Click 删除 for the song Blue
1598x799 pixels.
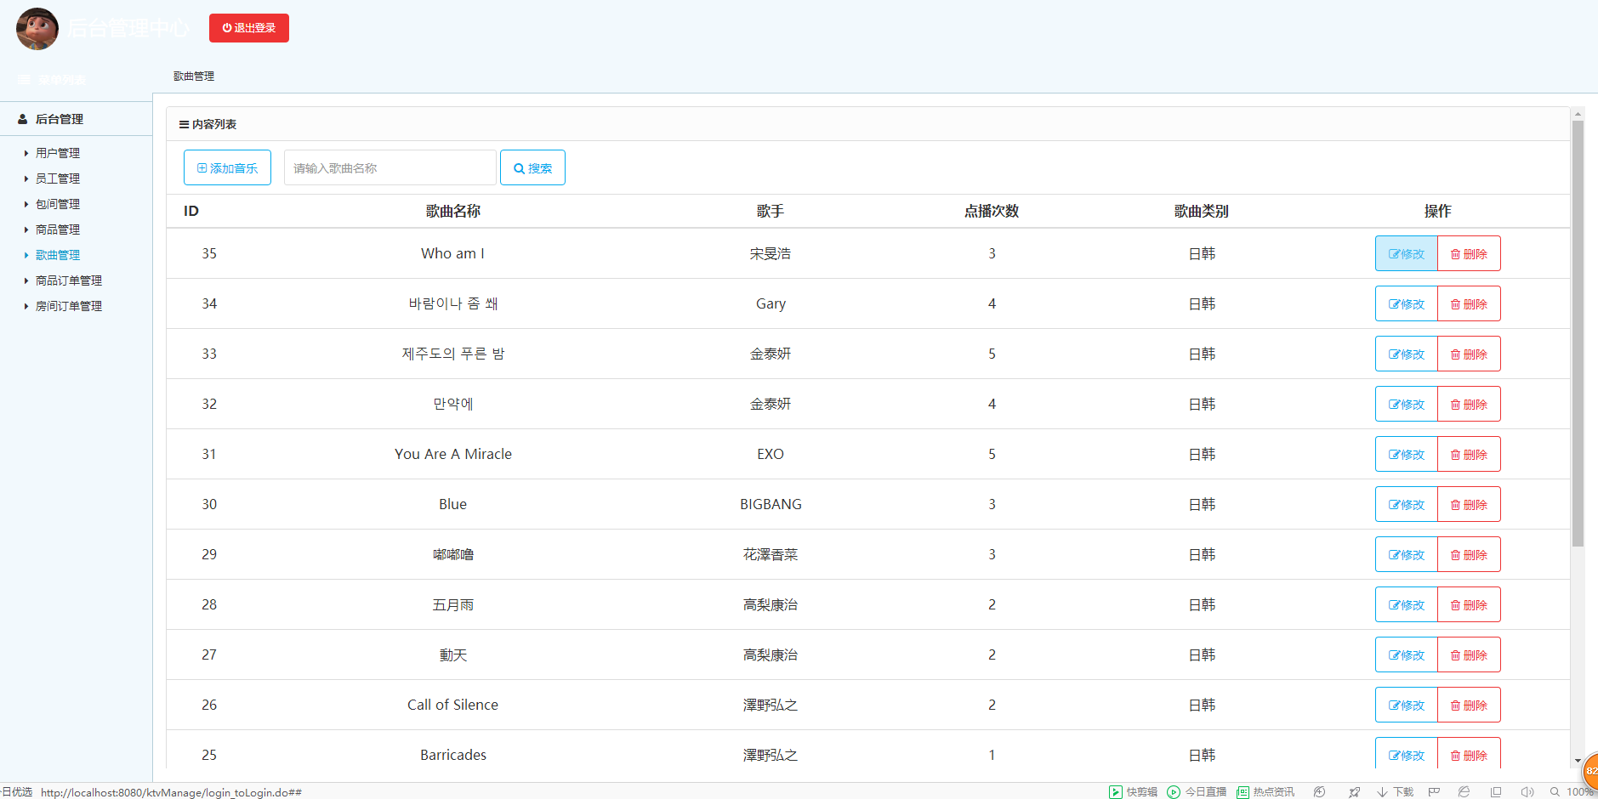1469,504
